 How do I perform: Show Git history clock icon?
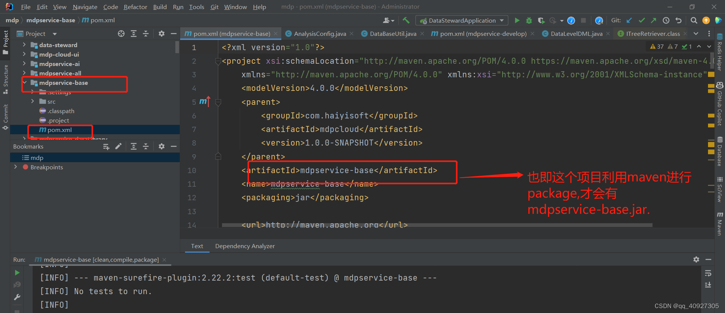coord(666,20)
